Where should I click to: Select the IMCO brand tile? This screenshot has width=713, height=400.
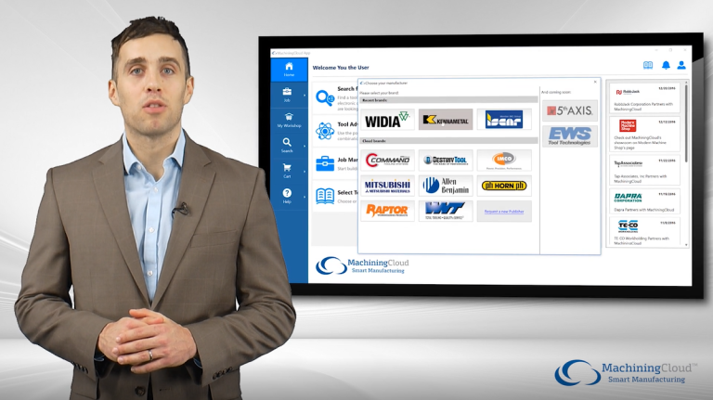(x=504, y=160)
